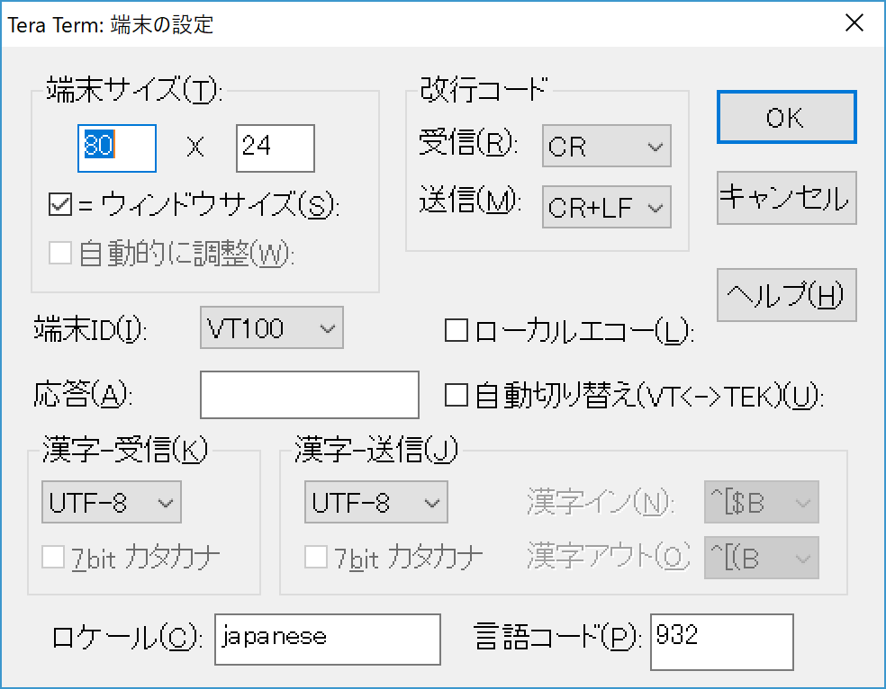Open the 漢字-送信 UTF-8 dropdown
The image size is (886, 689).
(375, 503)
